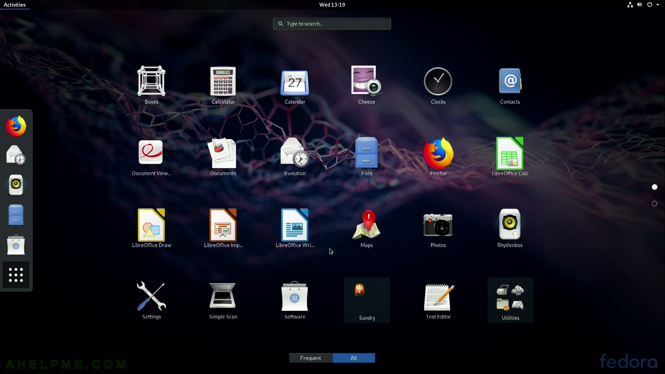Open Evolution mail from the dash

(16, 155)
